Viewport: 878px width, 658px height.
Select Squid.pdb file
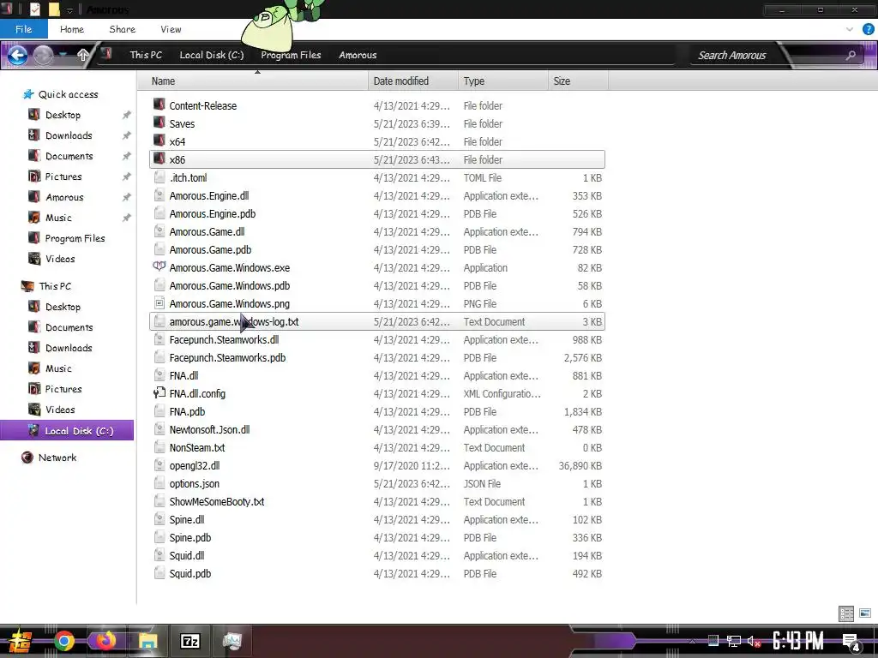[x=377, y=573]
